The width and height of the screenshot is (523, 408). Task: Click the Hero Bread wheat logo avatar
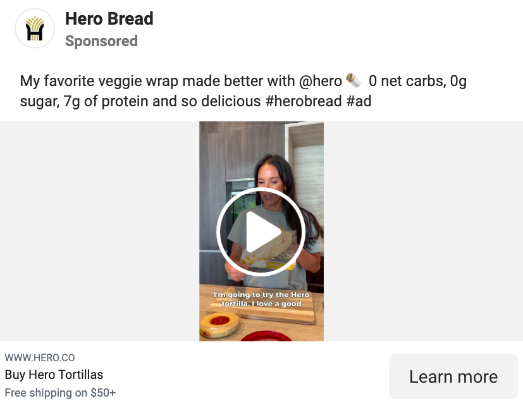point(34,28)
